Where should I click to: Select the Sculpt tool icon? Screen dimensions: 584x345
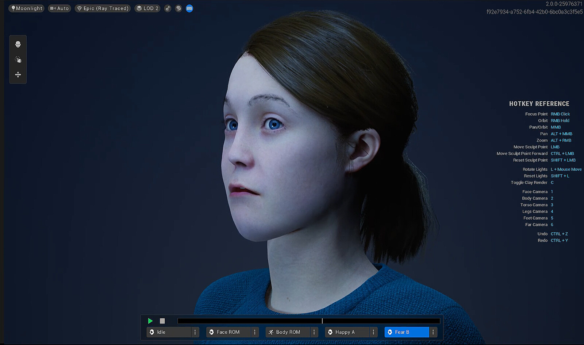18,59
